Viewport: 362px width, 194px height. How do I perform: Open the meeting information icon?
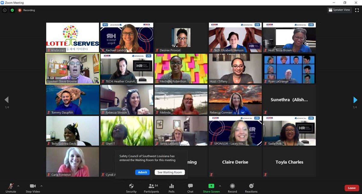[x=5, y=10]
